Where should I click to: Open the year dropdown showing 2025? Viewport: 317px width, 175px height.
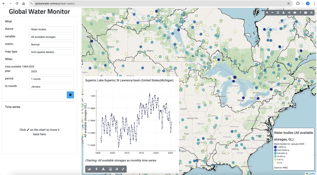pyautogui.click(x=52, y=72)
